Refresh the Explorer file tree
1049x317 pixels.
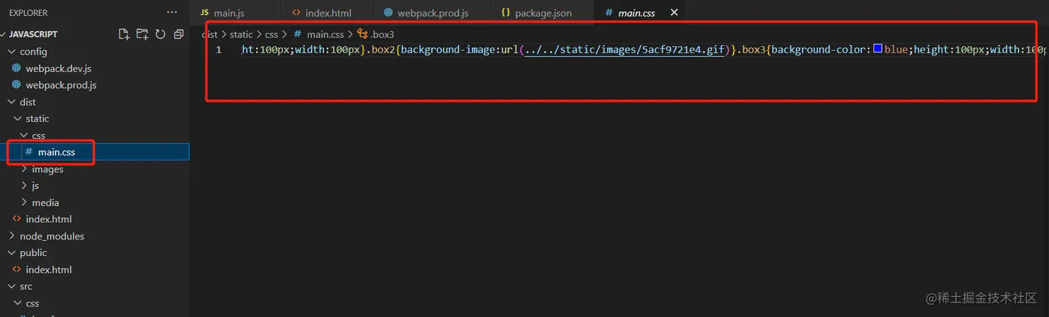pos(160,34)
